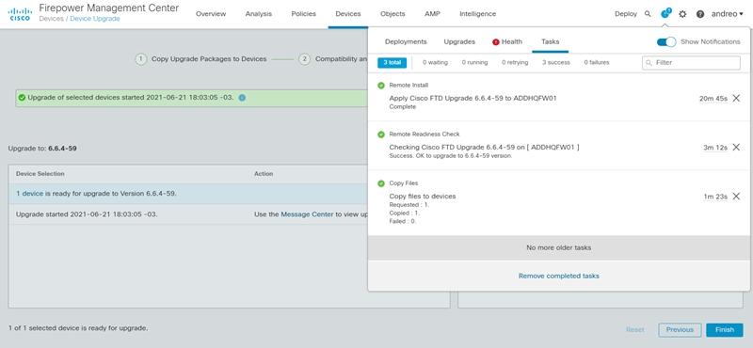Dismiss the Remote Install task
Viewport: 753px width, 348px height.
(x=736, y=98)
